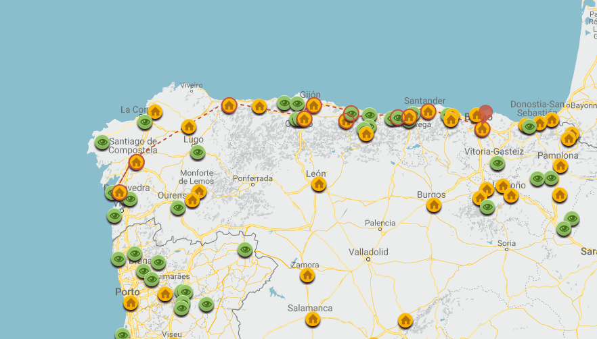Image resolution: width=597 pixels, height=339 pixels.
Task: Click red-ringed house marker at Oviedo
Action: click(x=304, y=120)
